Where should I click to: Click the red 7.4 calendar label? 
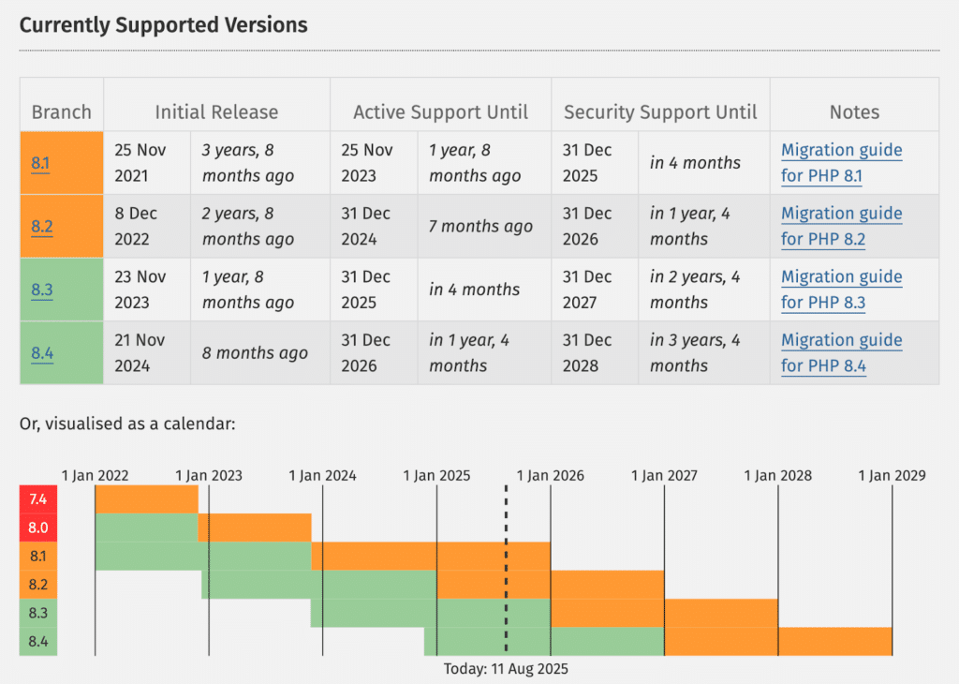tap(37, 499)
